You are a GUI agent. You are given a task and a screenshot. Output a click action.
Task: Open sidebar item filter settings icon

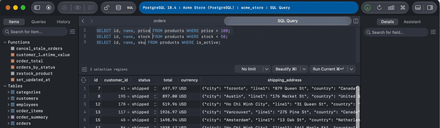click(72, 32)
